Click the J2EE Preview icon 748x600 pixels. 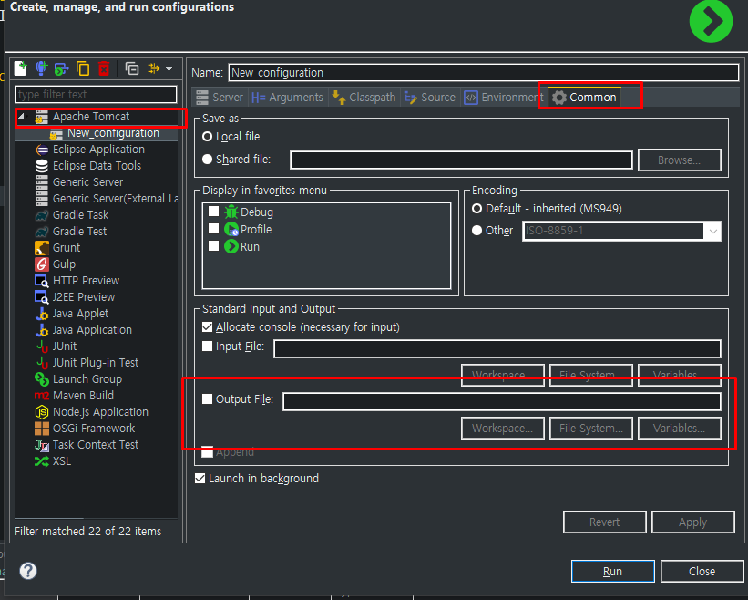tap(42, 297)
